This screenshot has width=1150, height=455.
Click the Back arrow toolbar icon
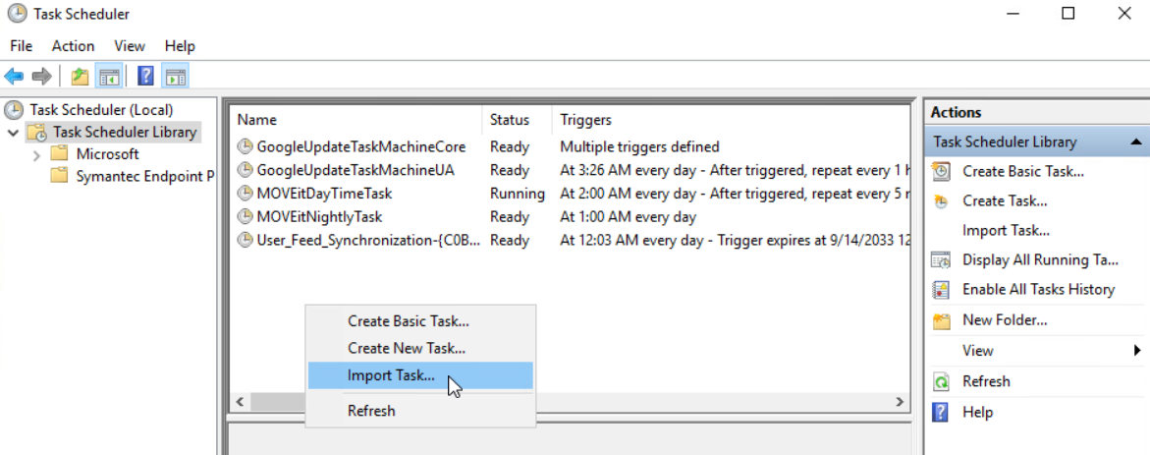click(14, 76)
